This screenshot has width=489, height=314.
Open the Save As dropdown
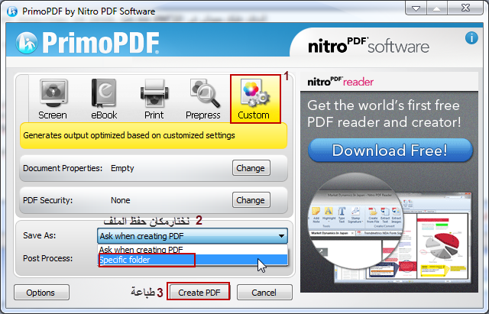click(x=193, y=236)
